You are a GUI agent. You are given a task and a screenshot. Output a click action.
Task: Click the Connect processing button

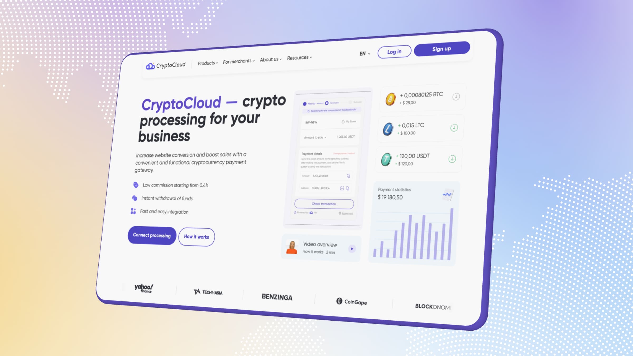pyautogui.click(x=151, y=235)
